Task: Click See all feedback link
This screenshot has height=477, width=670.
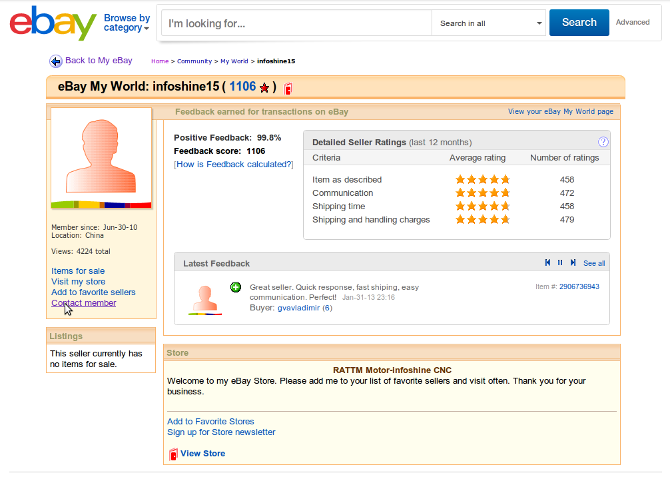Action: tap(594, 263)
